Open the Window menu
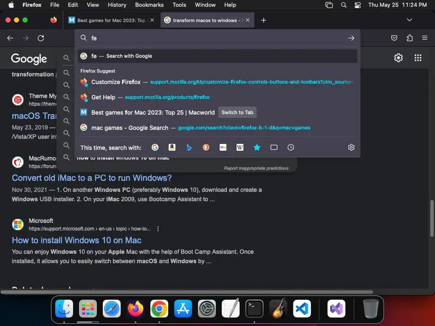This screenshot has width=435, height=326. pos(205,5)
